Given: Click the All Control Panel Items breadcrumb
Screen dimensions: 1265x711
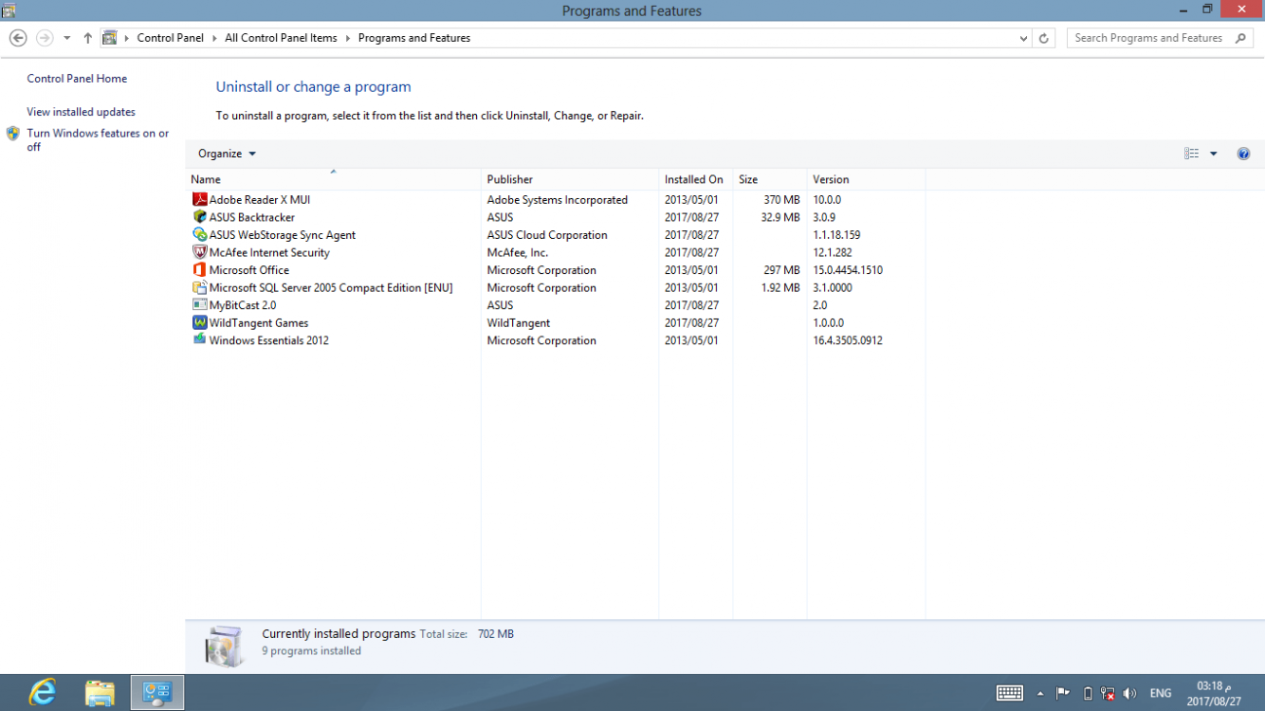Looking at the screenshot, I should tap(281, 38).
